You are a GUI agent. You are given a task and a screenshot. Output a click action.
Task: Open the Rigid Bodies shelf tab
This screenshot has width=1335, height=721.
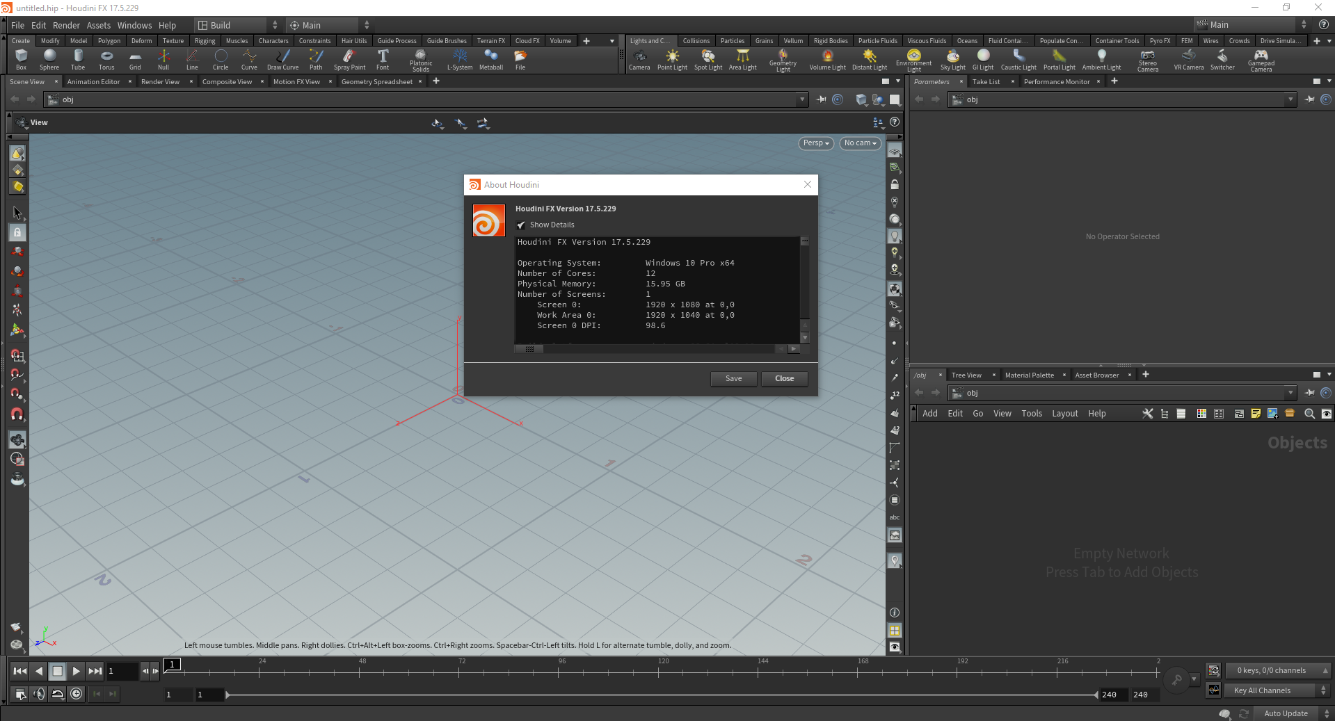[831, 41]
